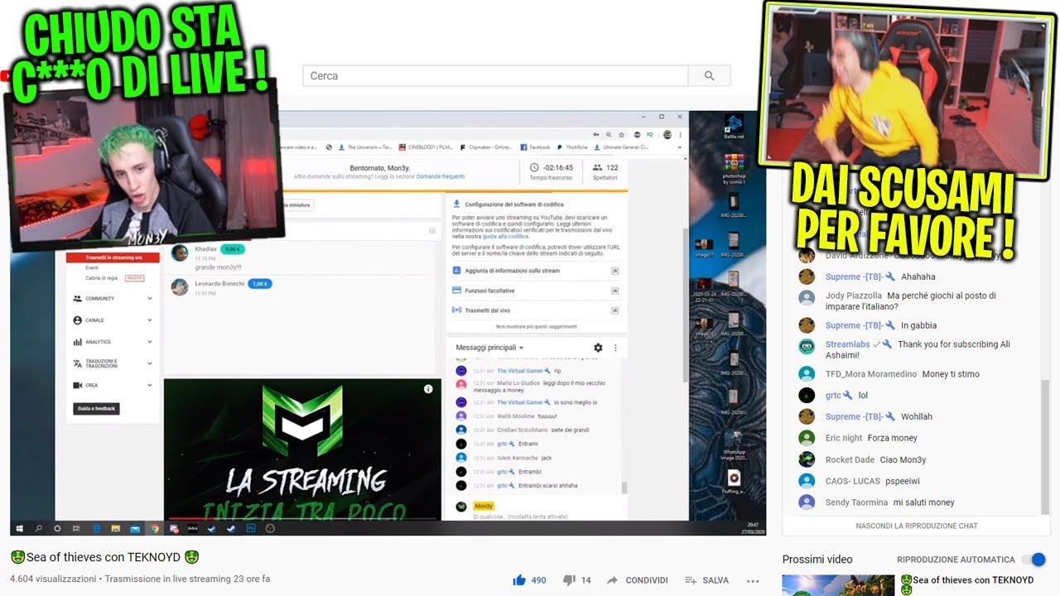Expand ANALYTICS section in studio sidebar
This screenshot has width=1060, height=596.
(x=113, y=342)
